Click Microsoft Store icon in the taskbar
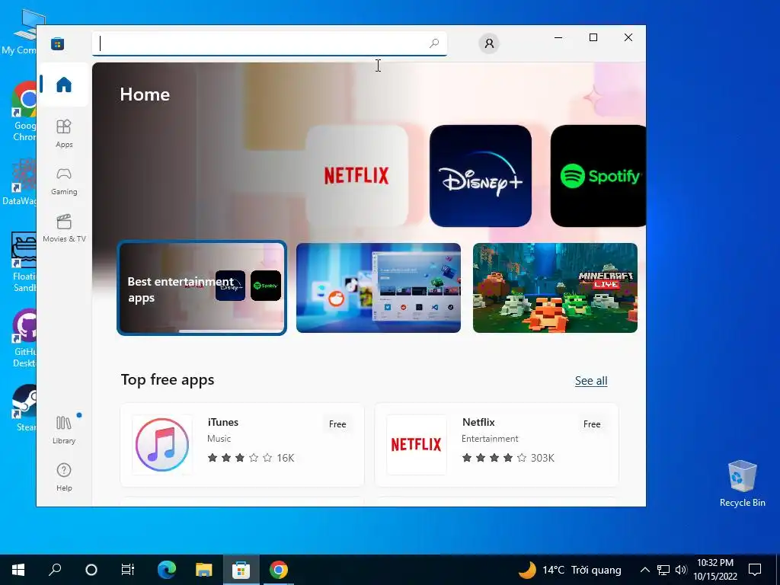 [241, 570]
